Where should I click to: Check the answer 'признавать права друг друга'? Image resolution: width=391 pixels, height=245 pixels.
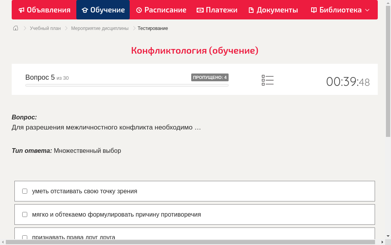pyautogui.click(x=25, y=237)
